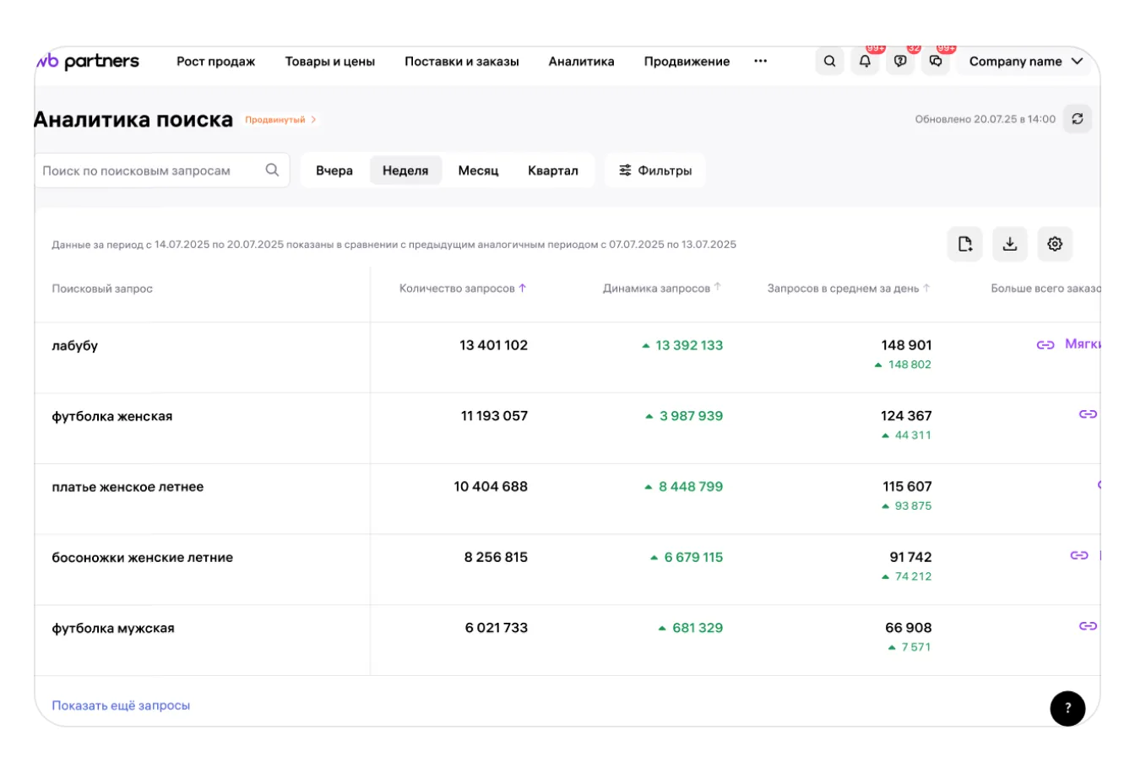Click the magnifier icon in search field
1135x773 pixels.
pos(272,170)
